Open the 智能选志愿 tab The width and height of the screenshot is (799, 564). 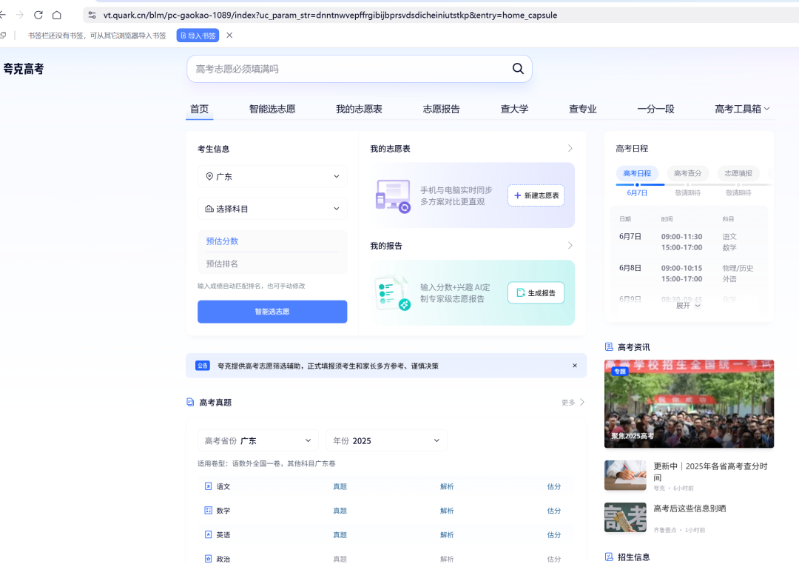point(272,109)
